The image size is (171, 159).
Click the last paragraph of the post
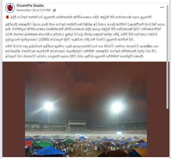82,51
